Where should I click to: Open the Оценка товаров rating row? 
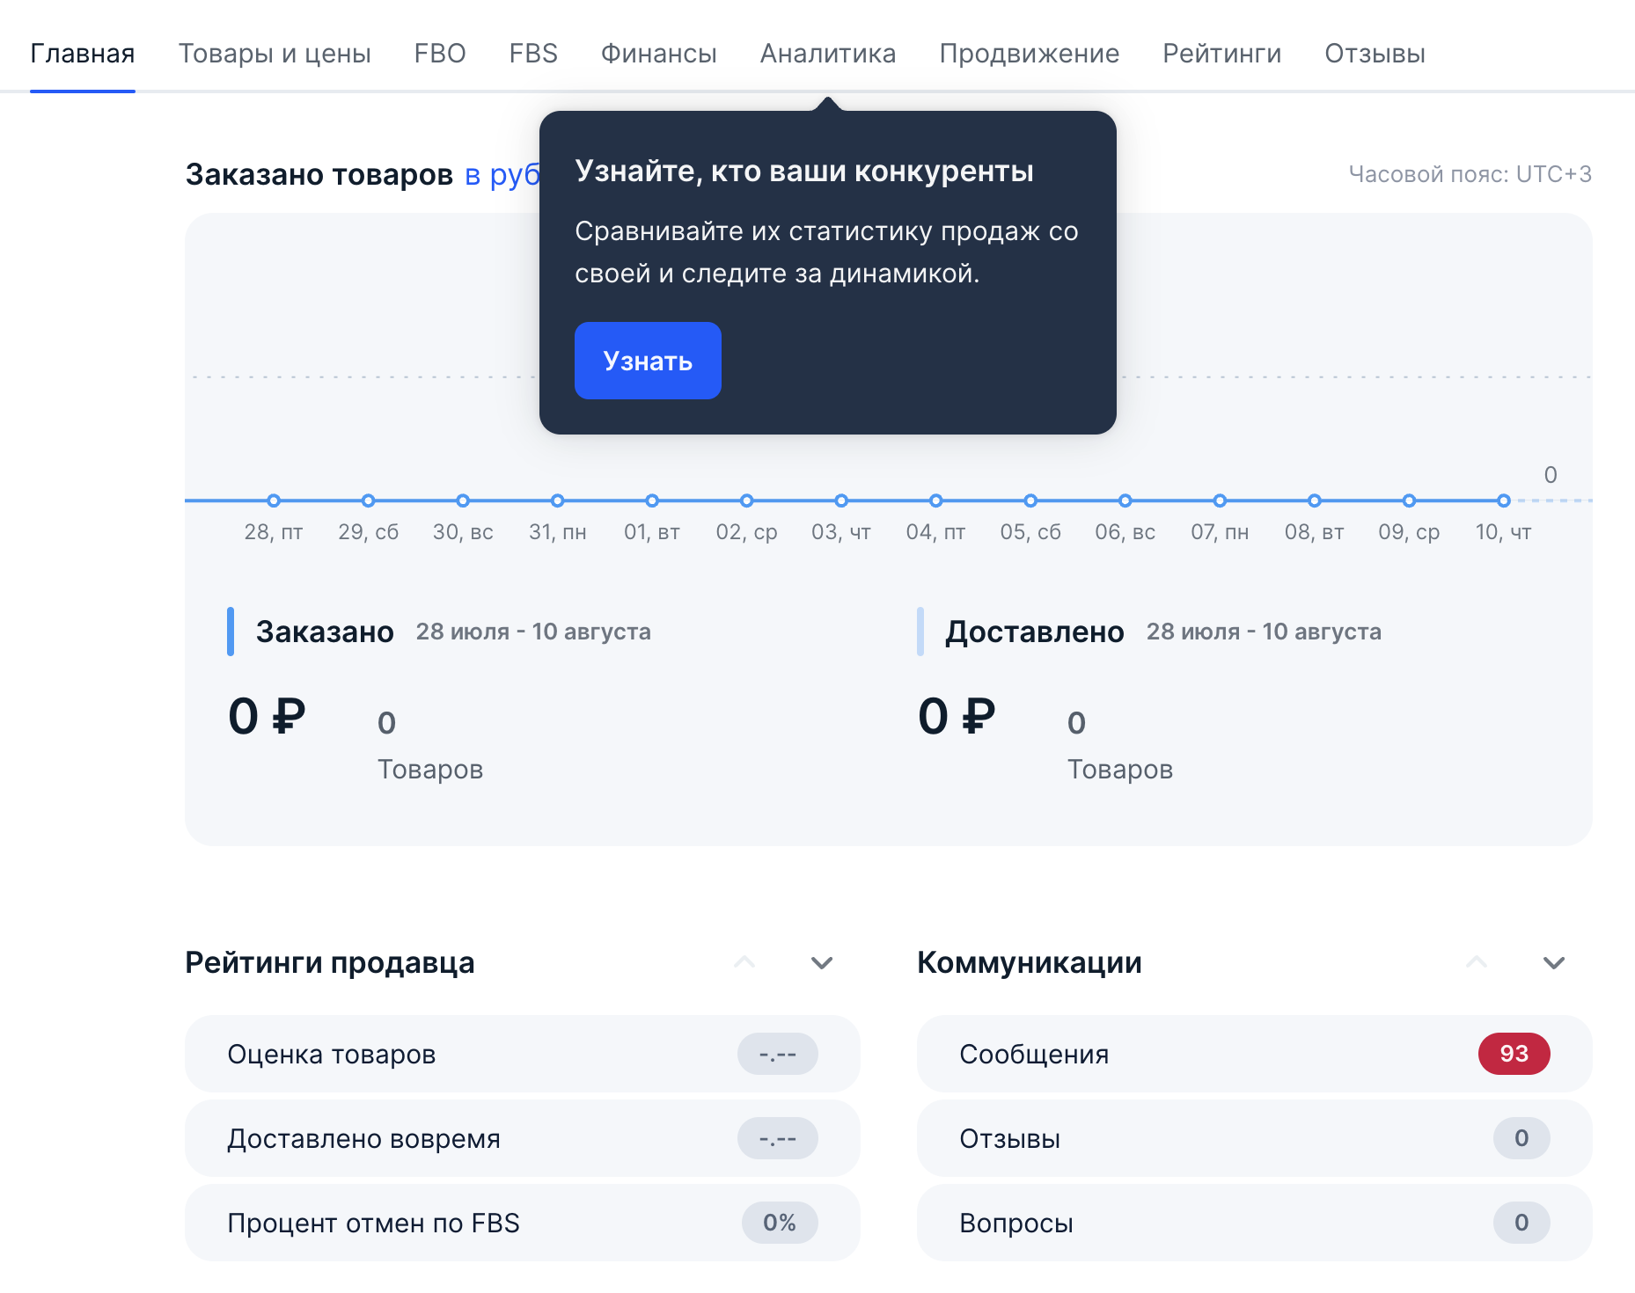[x=523, y=1054]
